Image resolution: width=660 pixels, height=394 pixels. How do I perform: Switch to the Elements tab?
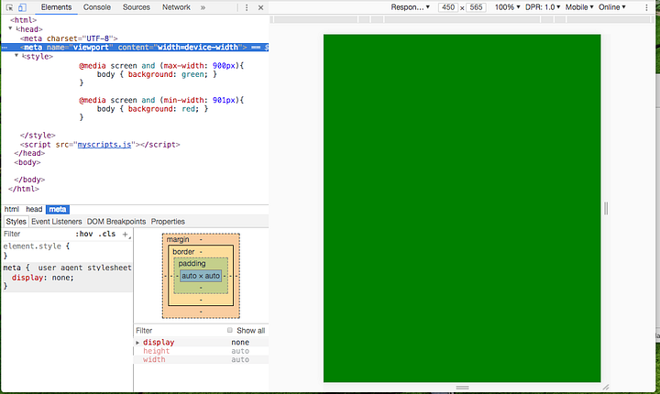[x=57, y=7]
